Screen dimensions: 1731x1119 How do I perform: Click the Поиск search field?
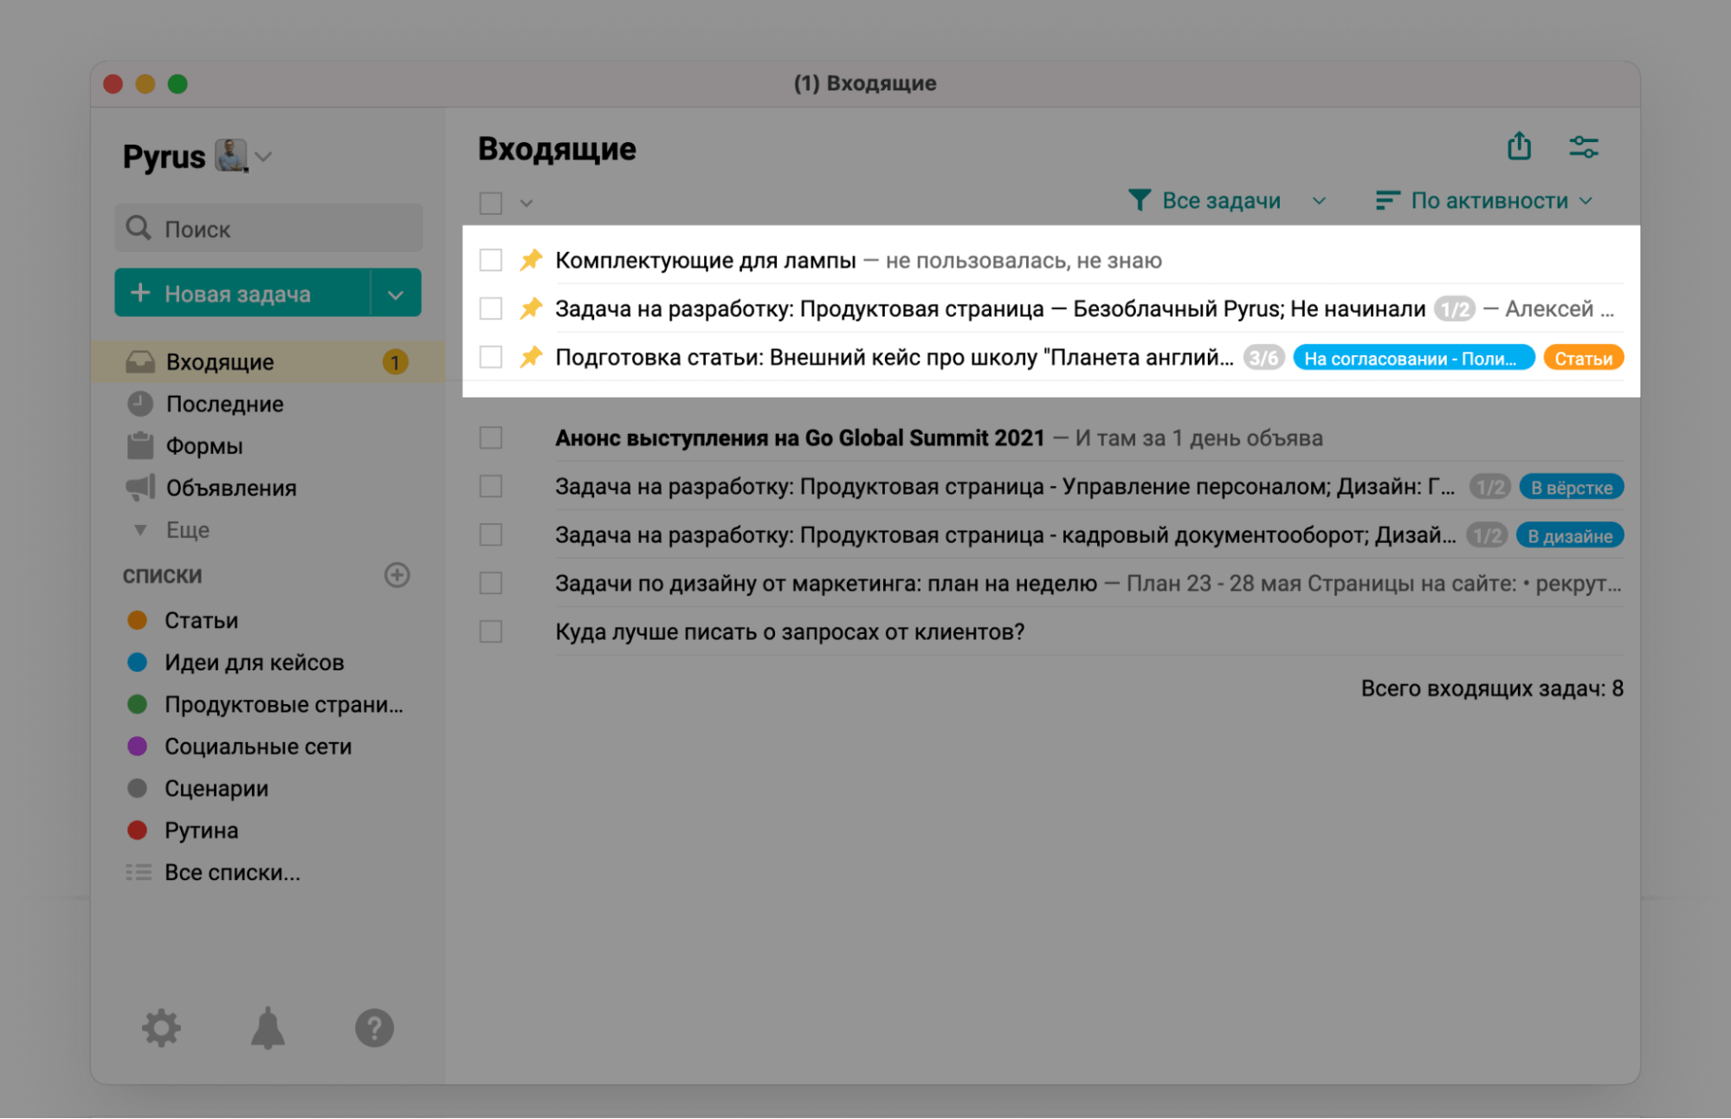[268, 229]
